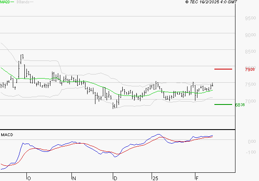
Task: Click the MA20 legend label
Action: (5, 2)
